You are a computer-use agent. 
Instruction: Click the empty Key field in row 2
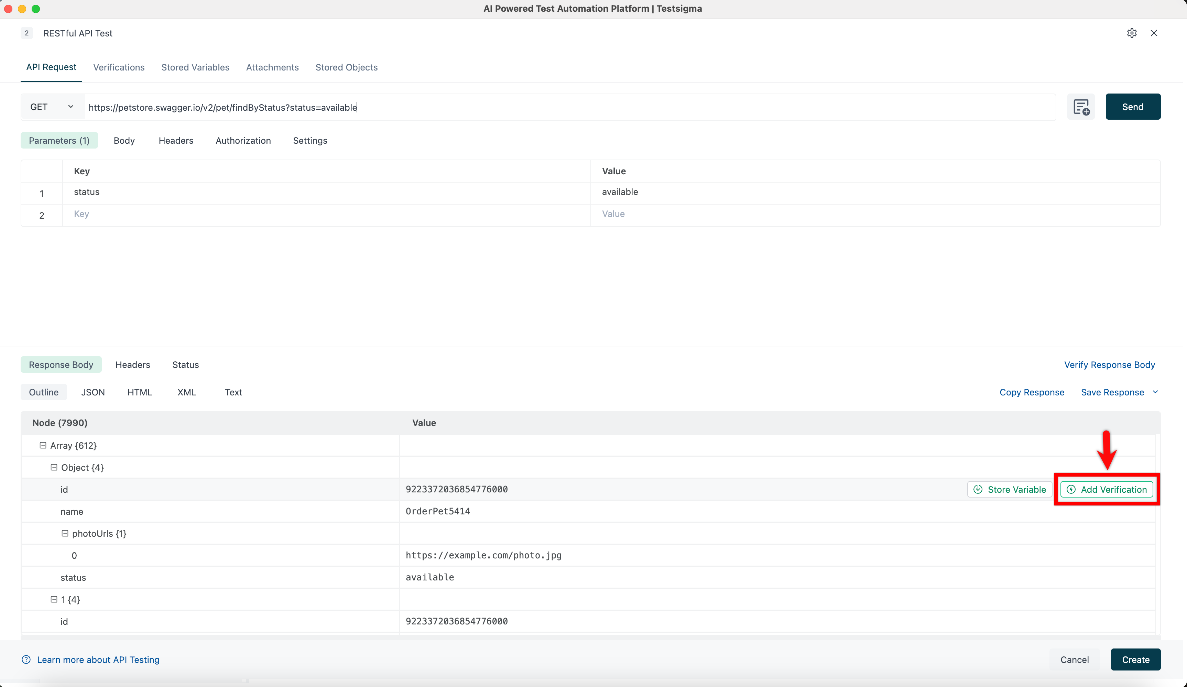(x=188, y=214)
